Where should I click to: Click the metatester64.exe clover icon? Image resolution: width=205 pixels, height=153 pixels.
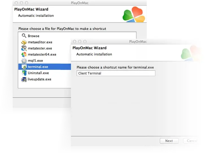coord(24,54)
